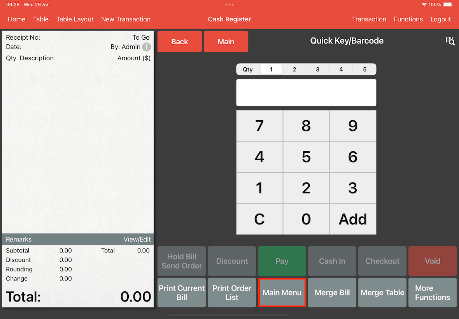Image resolution: width=459 pixels, height=319 pixels.
Task: Tap the battery indicator icon
Action: pyautogui.click(x=448, y=5)
